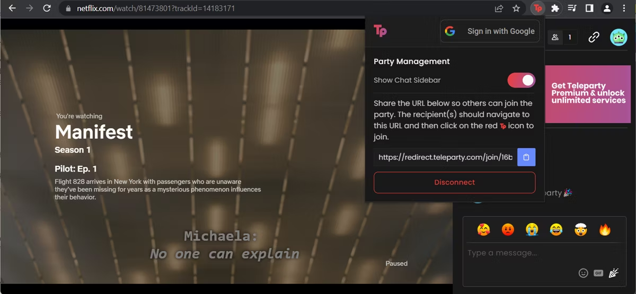The width and height of the screenshot is (636, 294).
Task: Select the netflix.com URL in address bar
Action: tap(156, 8)
